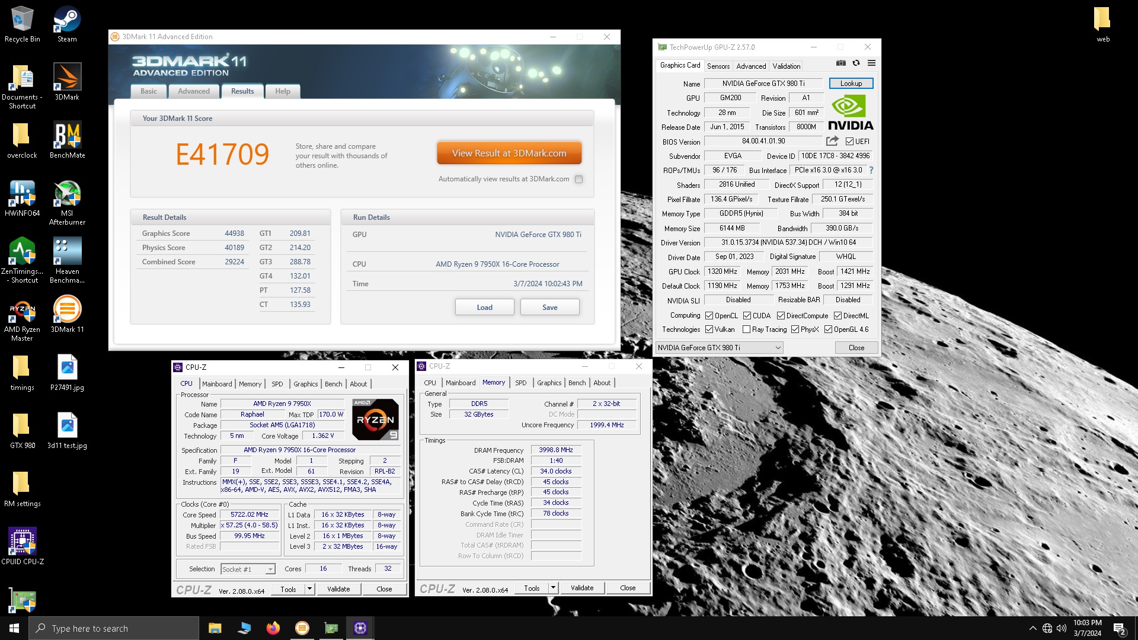The image size is (1138, 640).
Task: Switch to the Sensors tab in GPU-Z
Action: pyautogui.click(x=718, y=66)
